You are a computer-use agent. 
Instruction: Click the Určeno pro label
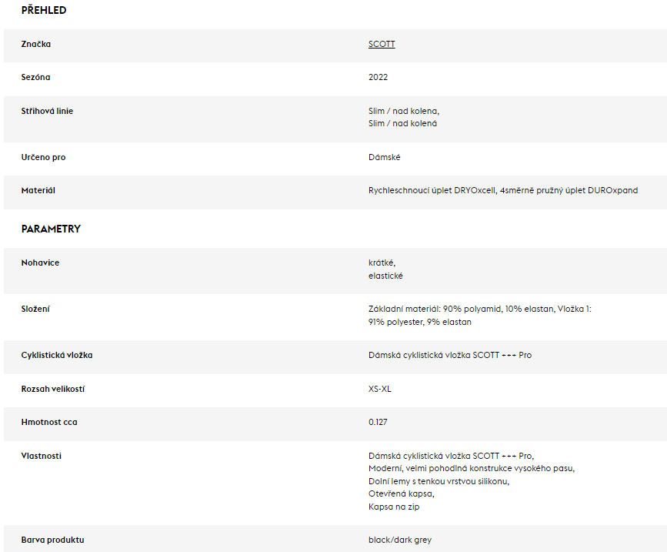click(x=43, y=158)
